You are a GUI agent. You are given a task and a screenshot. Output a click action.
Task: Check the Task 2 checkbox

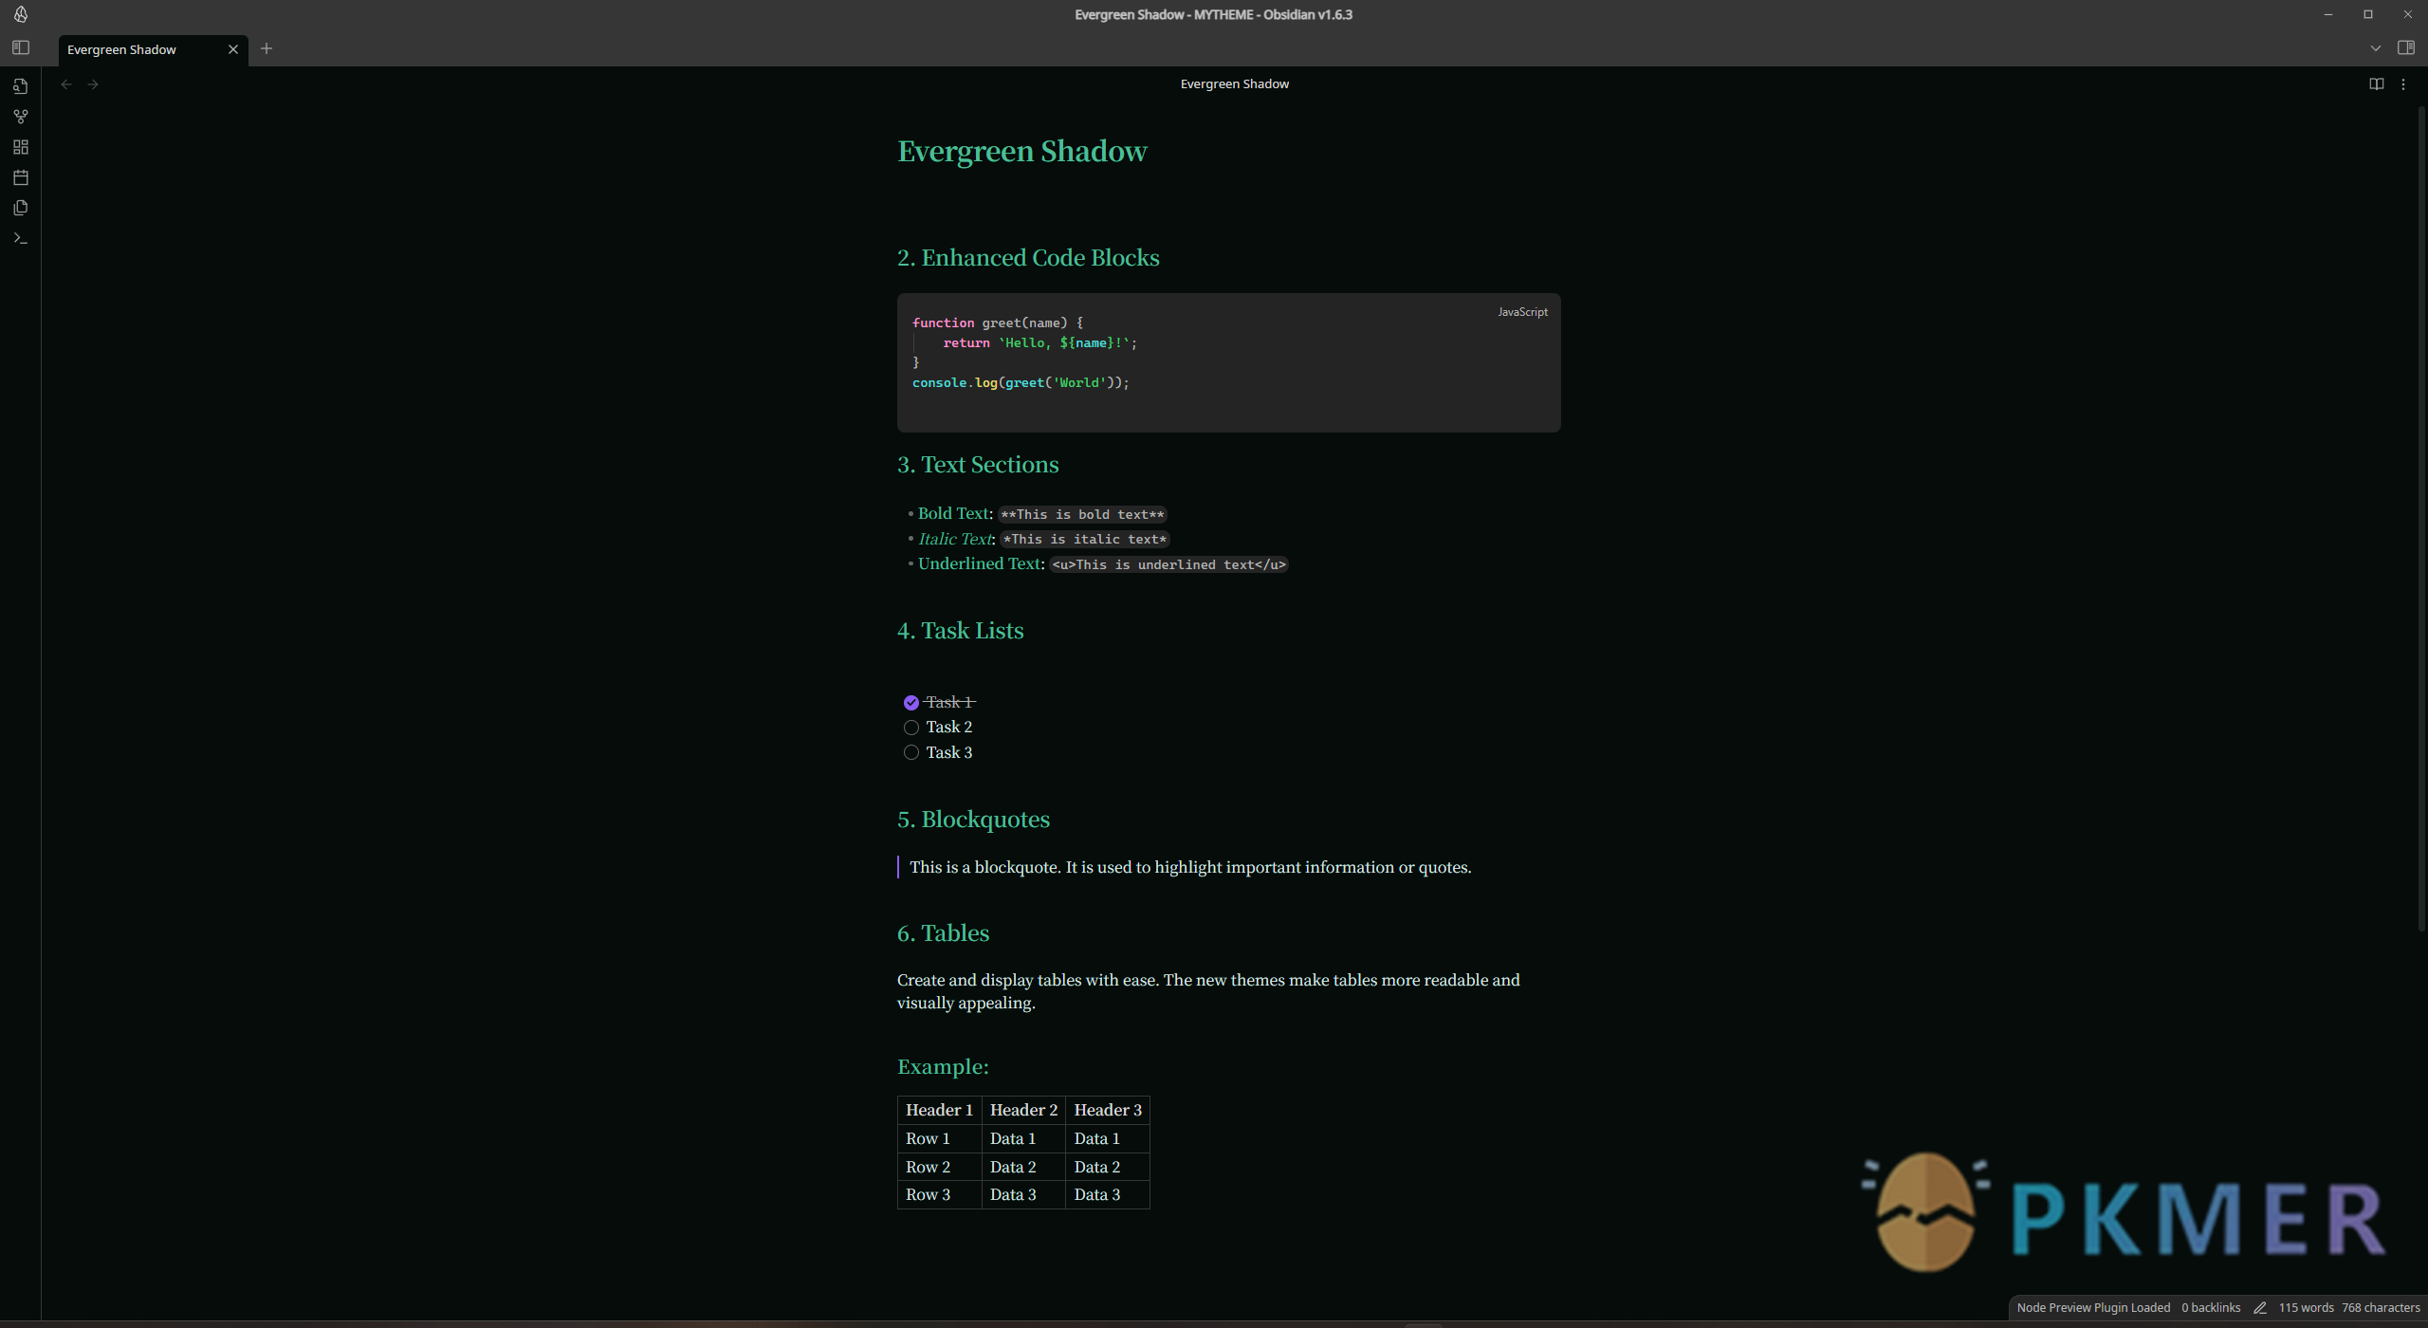[x=911, y=728]
